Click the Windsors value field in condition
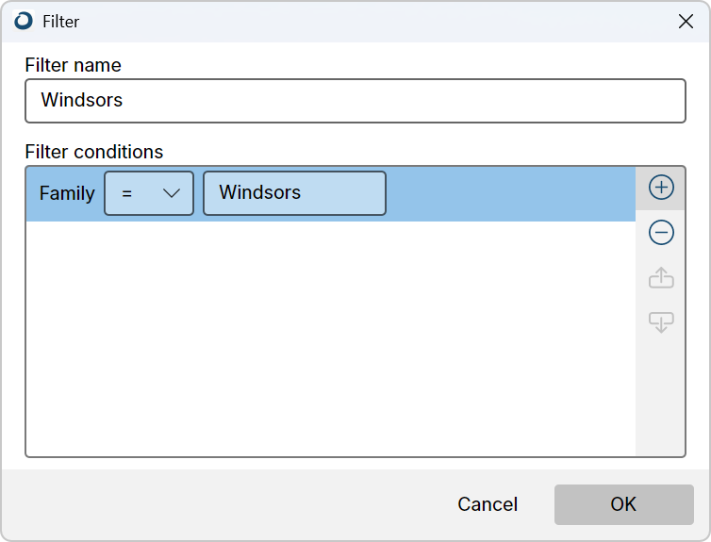 [294, 193]
